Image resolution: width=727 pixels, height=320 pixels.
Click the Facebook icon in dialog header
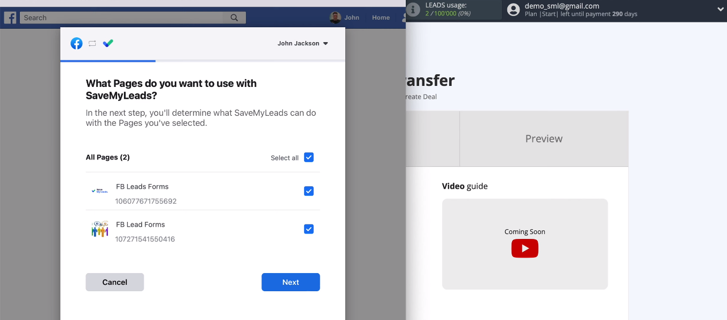click(76, 43)
